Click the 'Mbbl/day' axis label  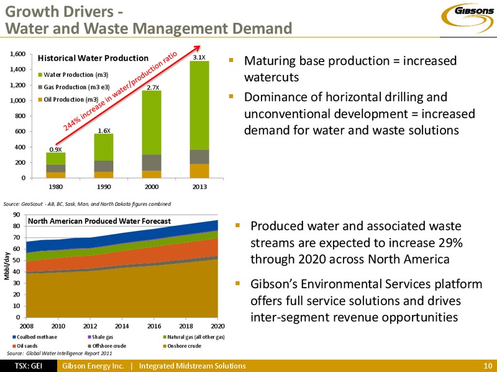[6, 266]
